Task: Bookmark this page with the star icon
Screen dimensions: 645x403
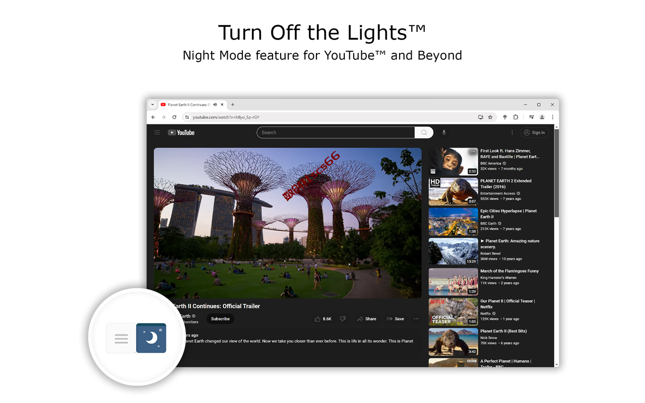Action: tap(490, 117)
